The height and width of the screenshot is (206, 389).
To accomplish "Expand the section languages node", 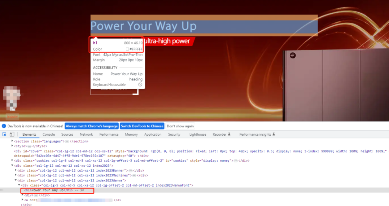I will point(12,141).
